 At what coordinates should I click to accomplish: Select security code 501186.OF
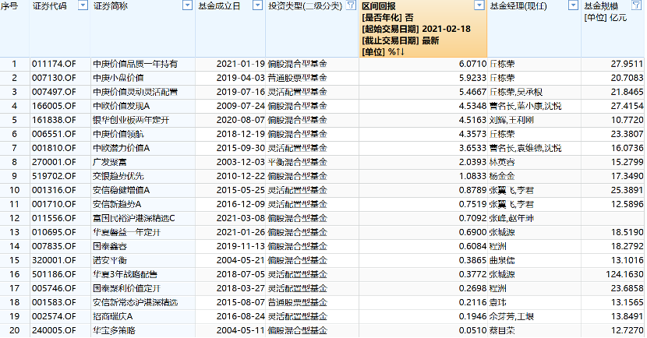point(54,274)
